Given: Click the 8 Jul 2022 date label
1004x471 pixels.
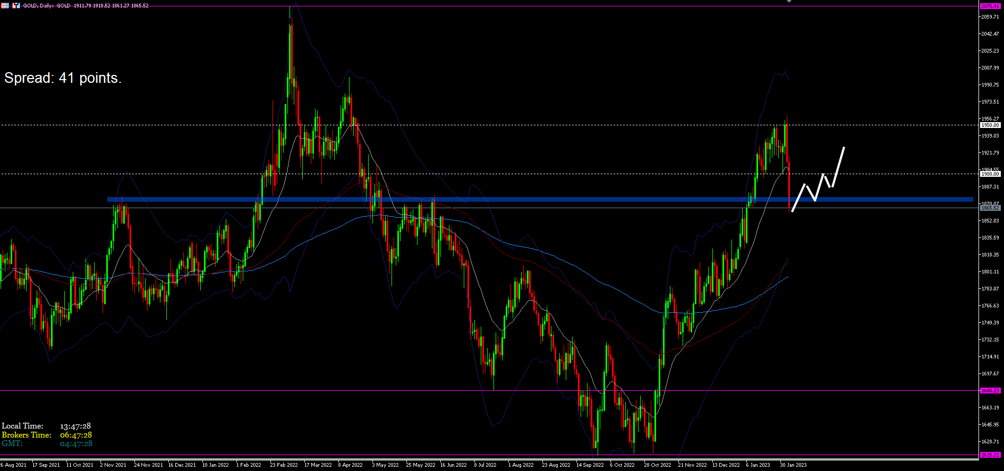Looking at the screenshot, I should click(486, 465).
